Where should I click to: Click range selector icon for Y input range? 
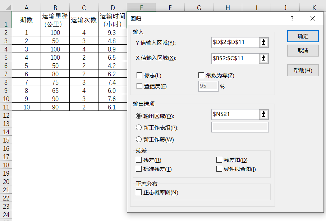264,42
